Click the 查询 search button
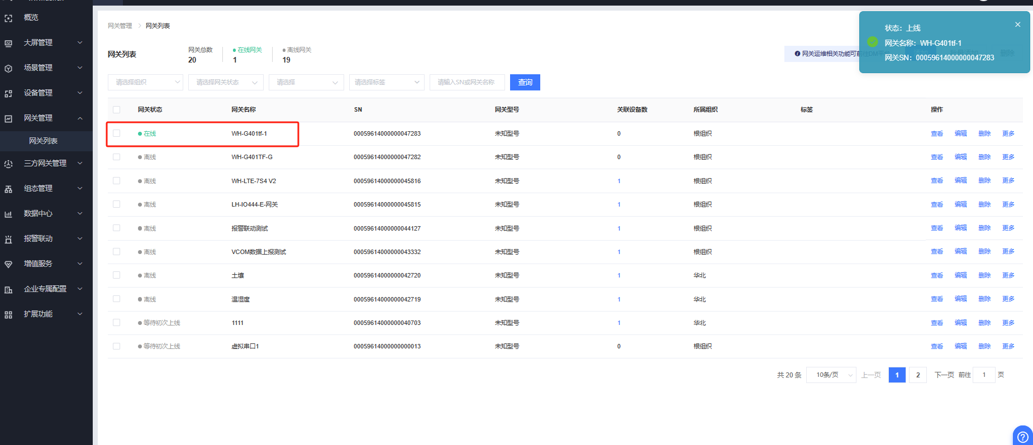1033x445 pixels. (x=525, y=82)
